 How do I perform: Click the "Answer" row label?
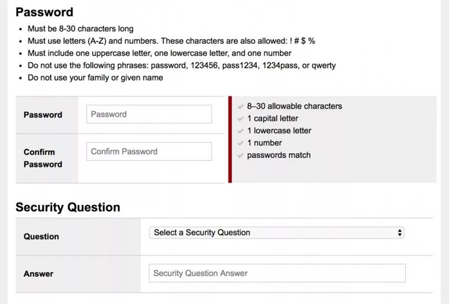39,274
